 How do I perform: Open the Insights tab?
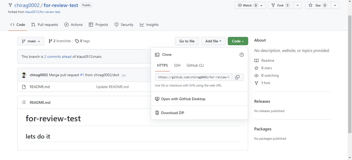pos(149,25)
